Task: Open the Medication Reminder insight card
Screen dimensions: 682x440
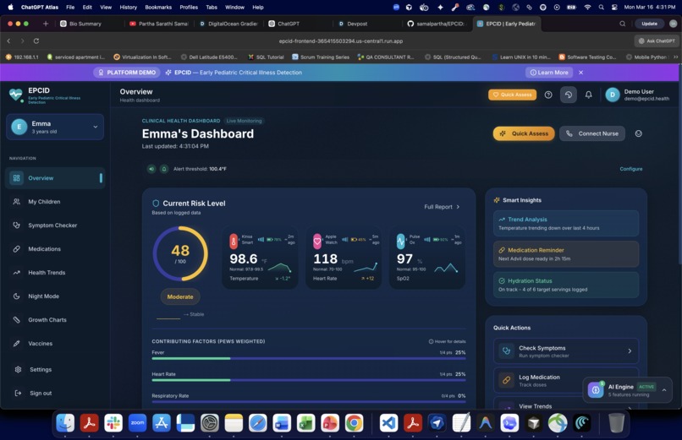Action: point(566,254)
